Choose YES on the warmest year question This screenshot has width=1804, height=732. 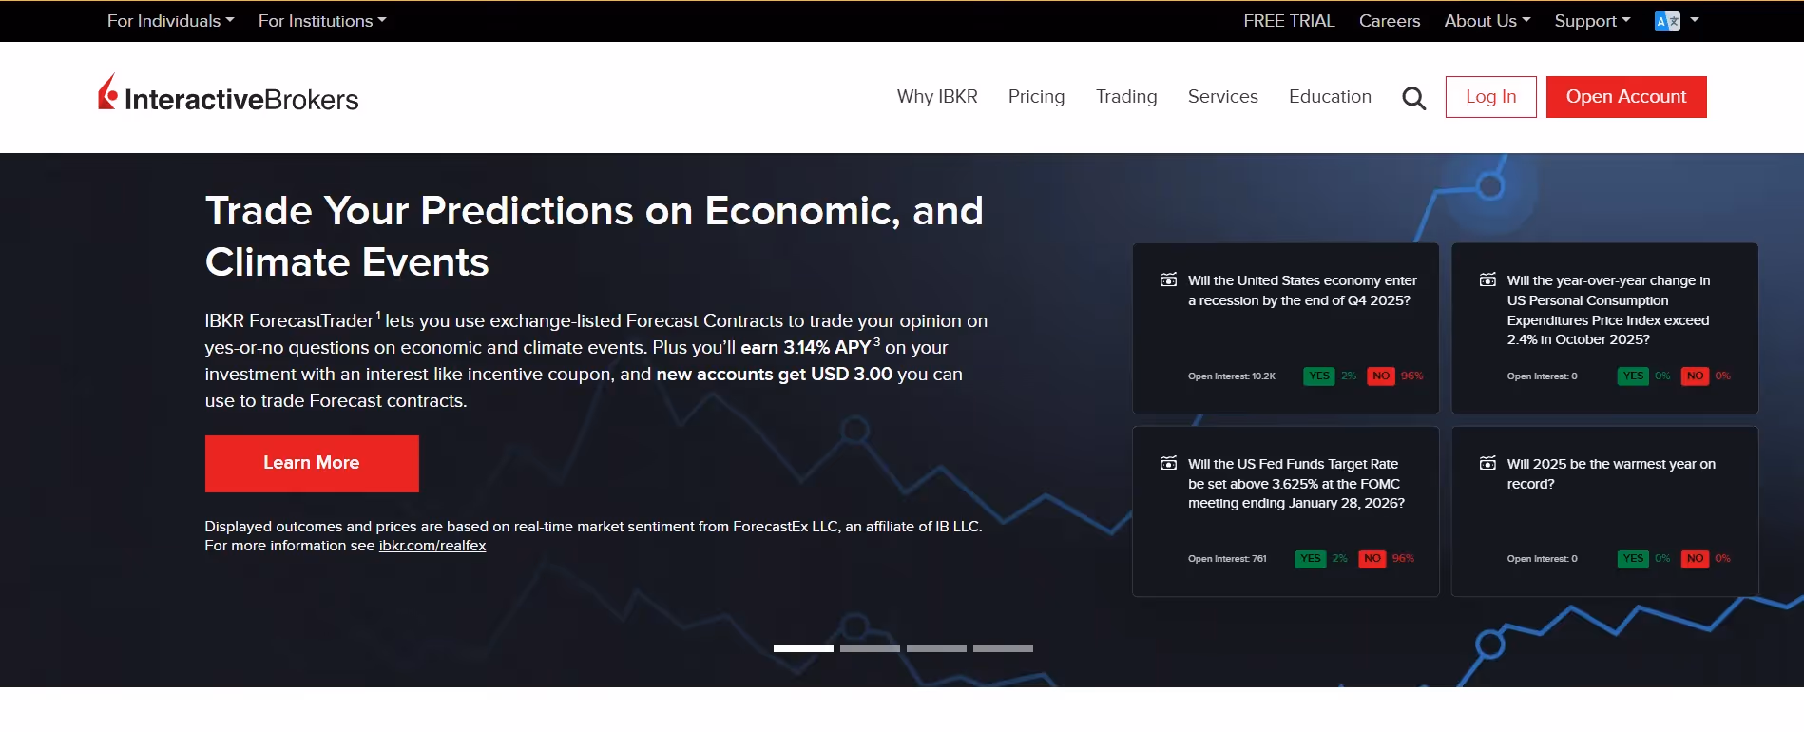(x=1633, y=559)
